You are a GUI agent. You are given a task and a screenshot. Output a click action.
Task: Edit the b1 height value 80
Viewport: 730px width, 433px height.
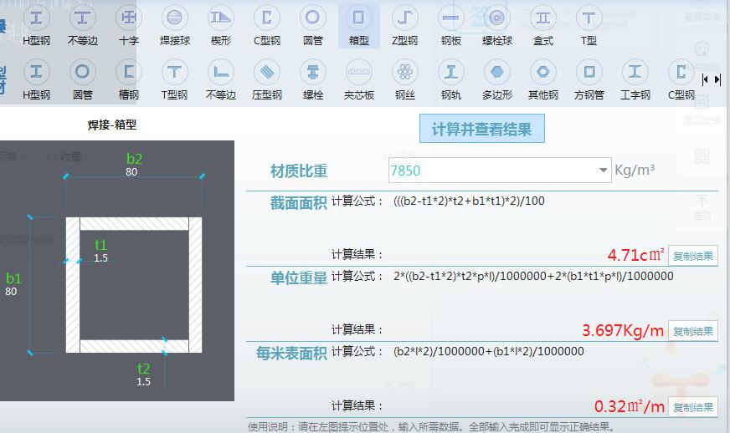pyautogui.click(x=11, y=292)
